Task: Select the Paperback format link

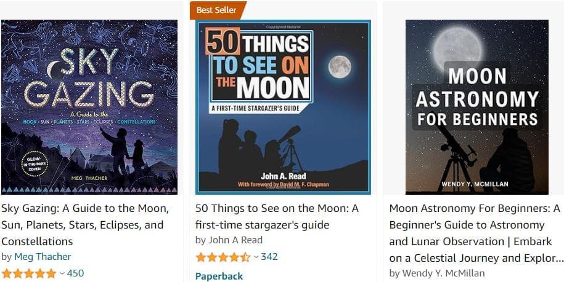Action: [219, 276]
